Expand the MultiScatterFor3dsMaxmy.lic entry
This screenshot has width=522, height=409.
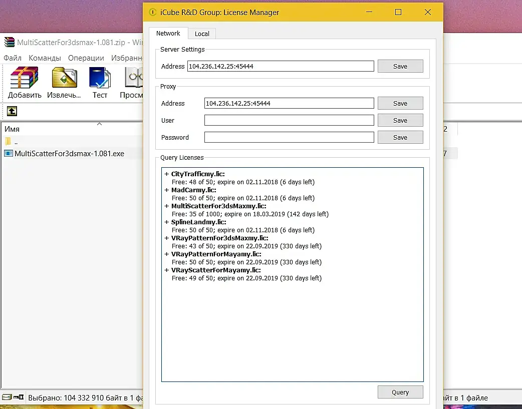tap(167, 206)
